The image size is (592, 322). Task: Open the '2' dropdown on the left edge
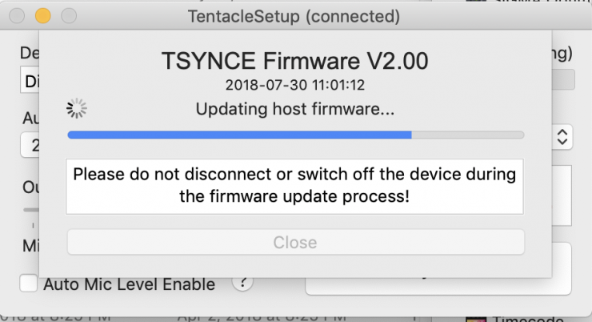pyautogui.click(x=29, y=145)
